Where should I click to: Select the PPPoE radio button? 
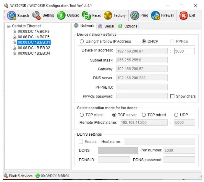[172, 41]
